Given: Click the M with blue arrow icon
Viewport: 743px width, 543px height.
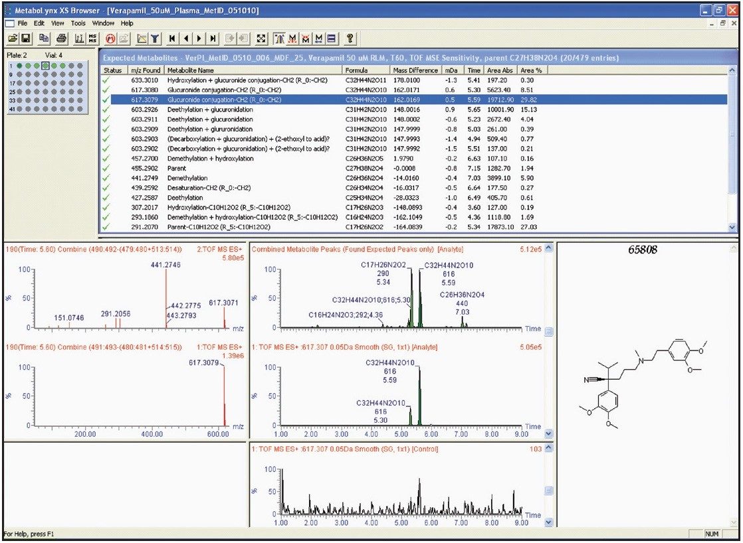Looking at the screenshot, I should (x=319, y=39).
